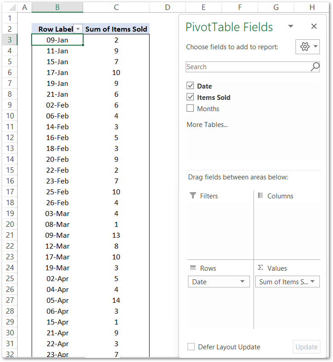Click the select-all corner of the worksheet

12,6
